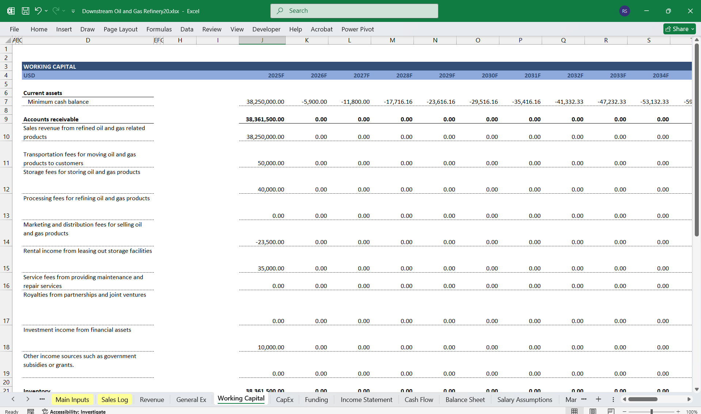The width and height of the screenshot is (701, 414).
Task: Click the Excel app icon
Action: pyautogui.click(x=11, y=11)
